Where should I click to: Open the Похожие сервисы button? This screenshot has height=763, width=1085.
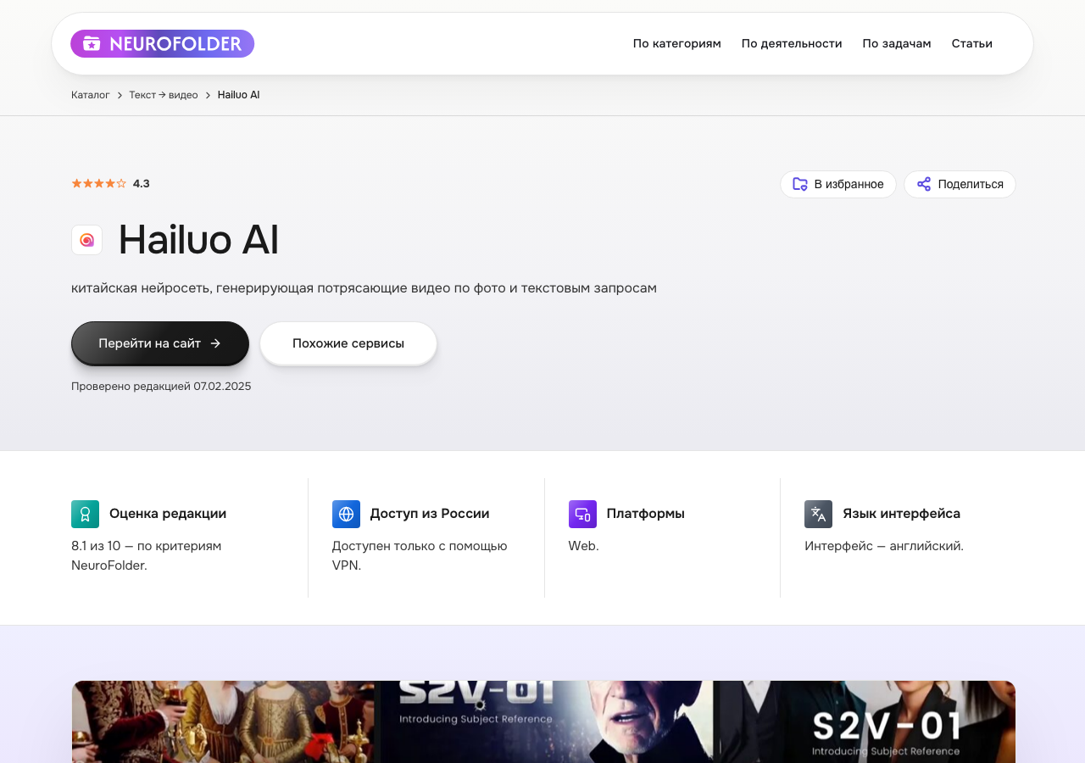348,343
